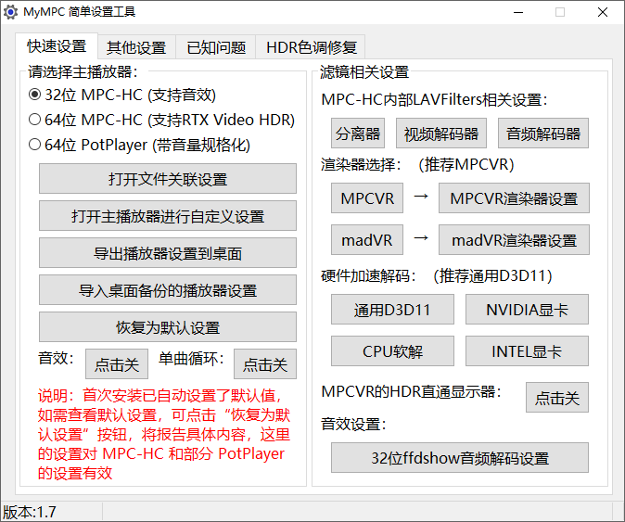Click the 音效设置 label

tap(354, 424)
